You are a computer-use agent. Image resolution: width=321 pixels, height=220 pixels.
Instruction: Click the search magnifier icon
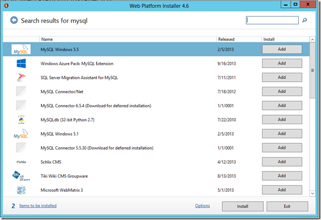305,20
